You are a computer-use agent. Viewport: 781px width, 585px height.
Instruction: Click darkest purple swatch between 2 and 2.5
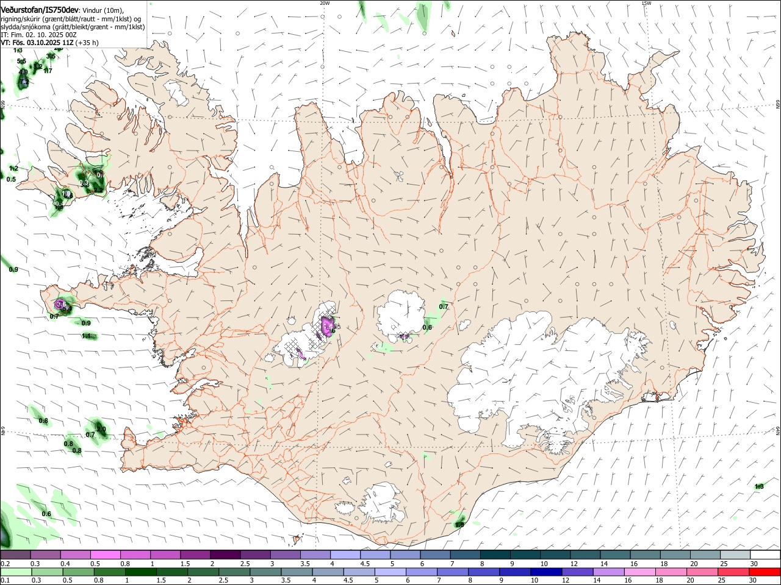(225, 555)
